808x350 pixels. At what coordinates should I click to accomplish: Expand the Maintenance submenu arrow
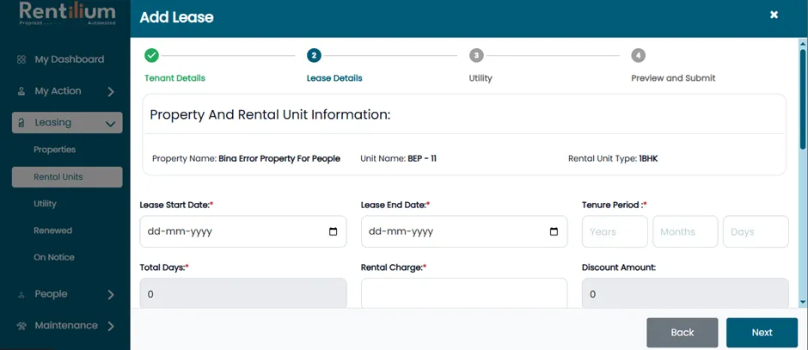point(111,326)
